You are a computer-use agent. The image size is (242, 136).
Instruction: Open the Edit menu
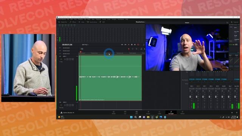(x=71, y=19)
